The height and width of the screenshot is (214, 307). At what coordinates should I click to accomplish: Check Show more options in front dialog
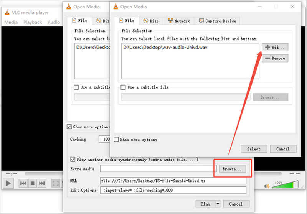tap(116, 140)
